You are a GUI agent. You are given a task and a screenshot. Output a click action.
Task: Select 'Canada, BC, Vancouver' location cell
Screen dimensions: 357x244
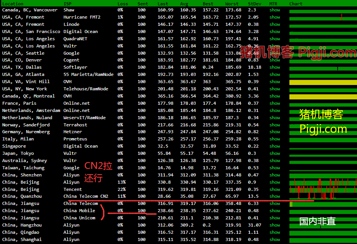[x=30, y=10]
